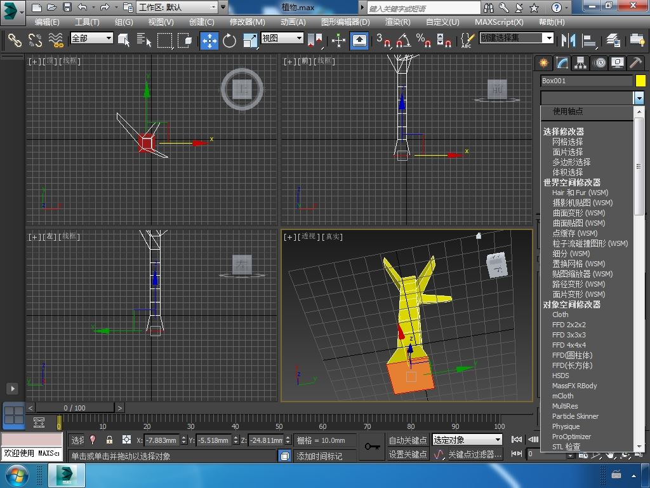Image resolution: width=650 pixels, height=488 pixels.
Task: Click the binoculars search icon
Action: tap(489, 8)
